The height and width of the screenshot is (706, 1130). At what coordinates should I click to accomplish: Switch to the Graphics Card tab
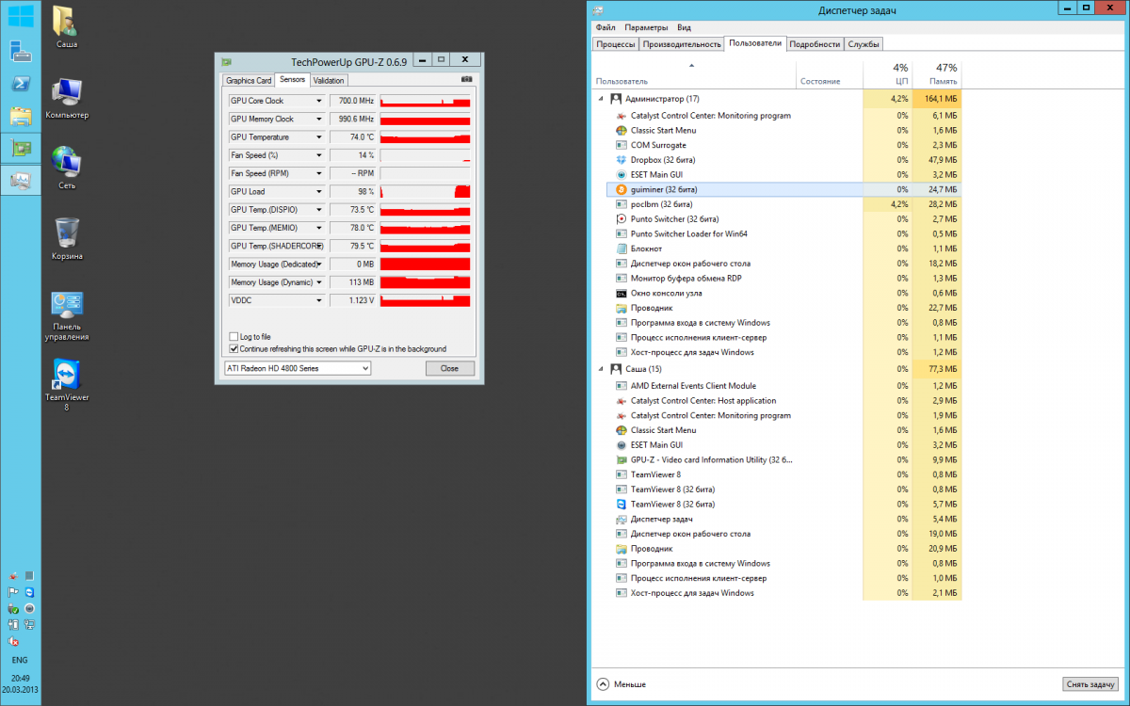[249, 81]
